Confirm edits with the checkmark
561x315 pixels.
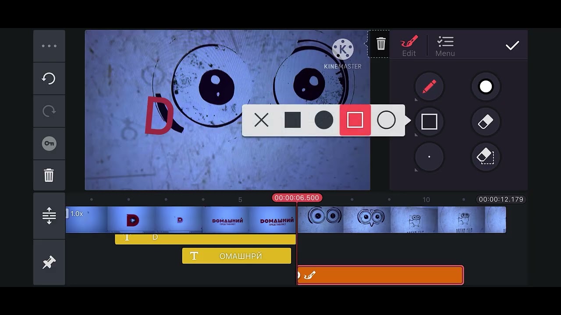click(x=512, y=45)
